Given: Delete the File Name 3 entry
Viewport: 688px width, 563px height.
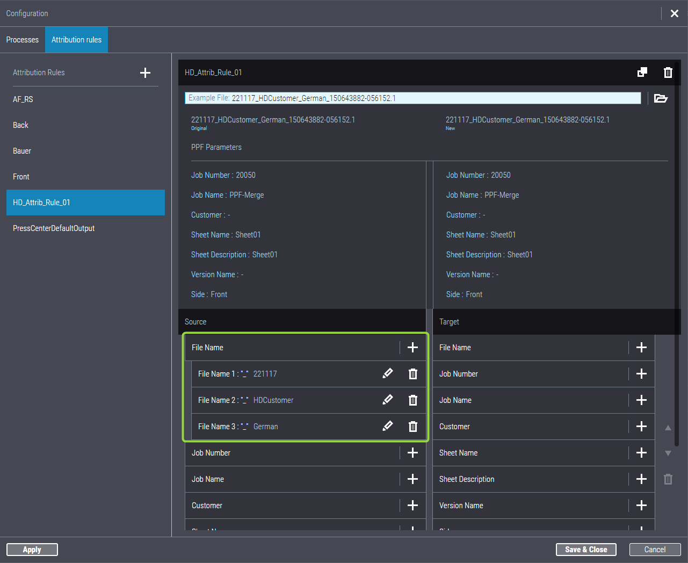Looking at the screenshot, I should tap(412, 427).
